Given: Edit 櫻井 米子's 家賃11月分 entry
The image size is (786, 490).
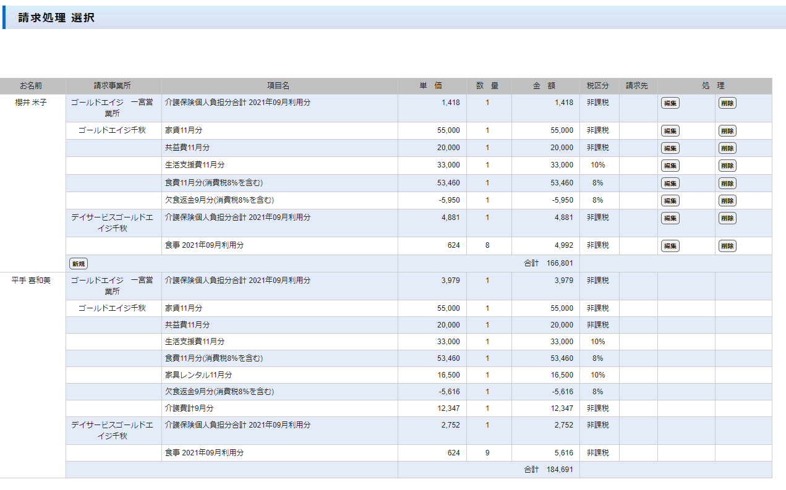Looking at the screenshot, I should click(670, 131).
